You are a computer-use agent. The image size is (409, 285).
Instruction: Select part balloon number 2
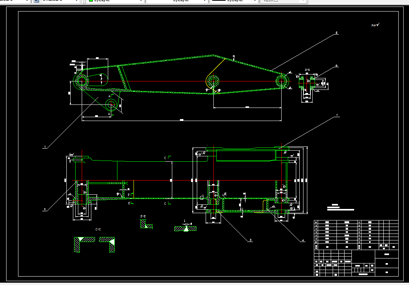(x=45, y=209)
